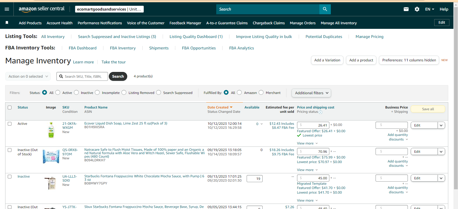Viewport: 458px width, 209px height.
Task: Click the top Search input field
Action: click(x=268, y=9)
